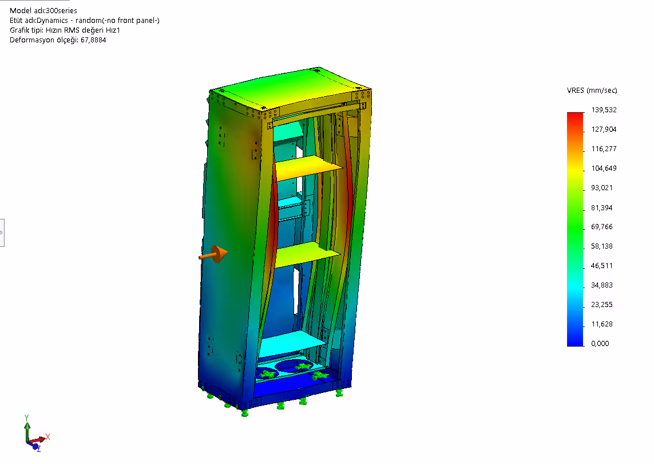Click the orange excitation direction arrow
The height and width of the screenshot is (464, 654).
pyautogui.click(x=213, y=254)
